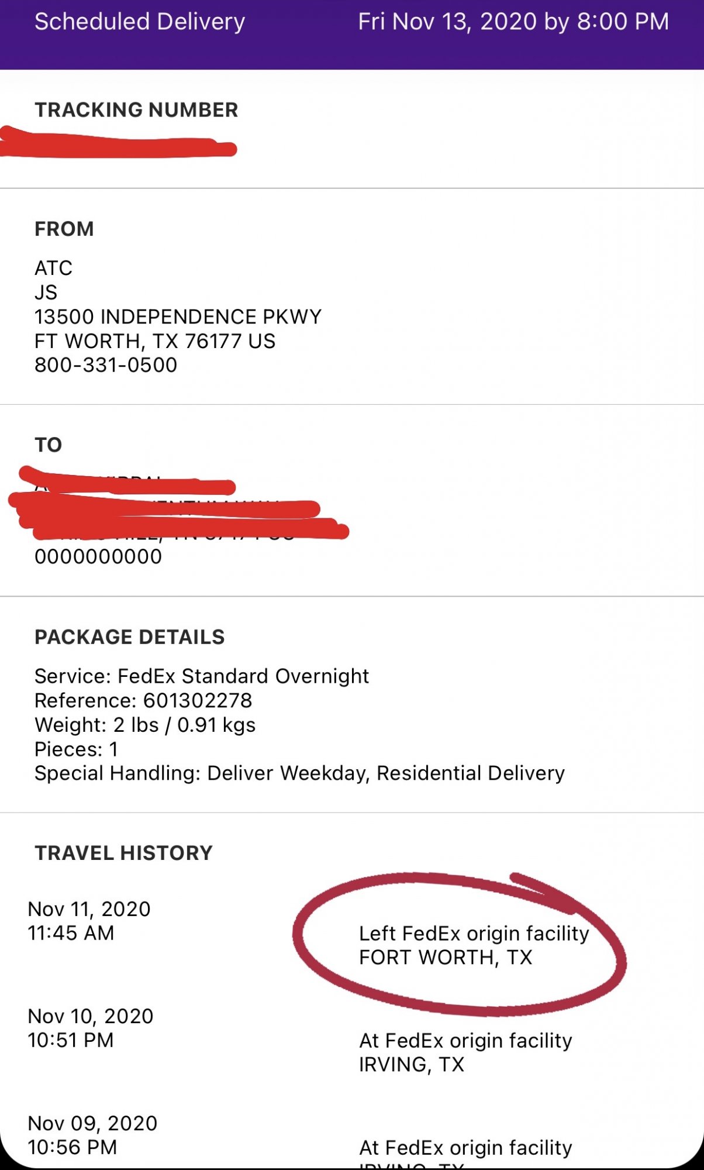Select the 13500 INDEPENDENCE PKWY address line
The width and height of the screenshot is (704, 1170).
tap(178, 316)
